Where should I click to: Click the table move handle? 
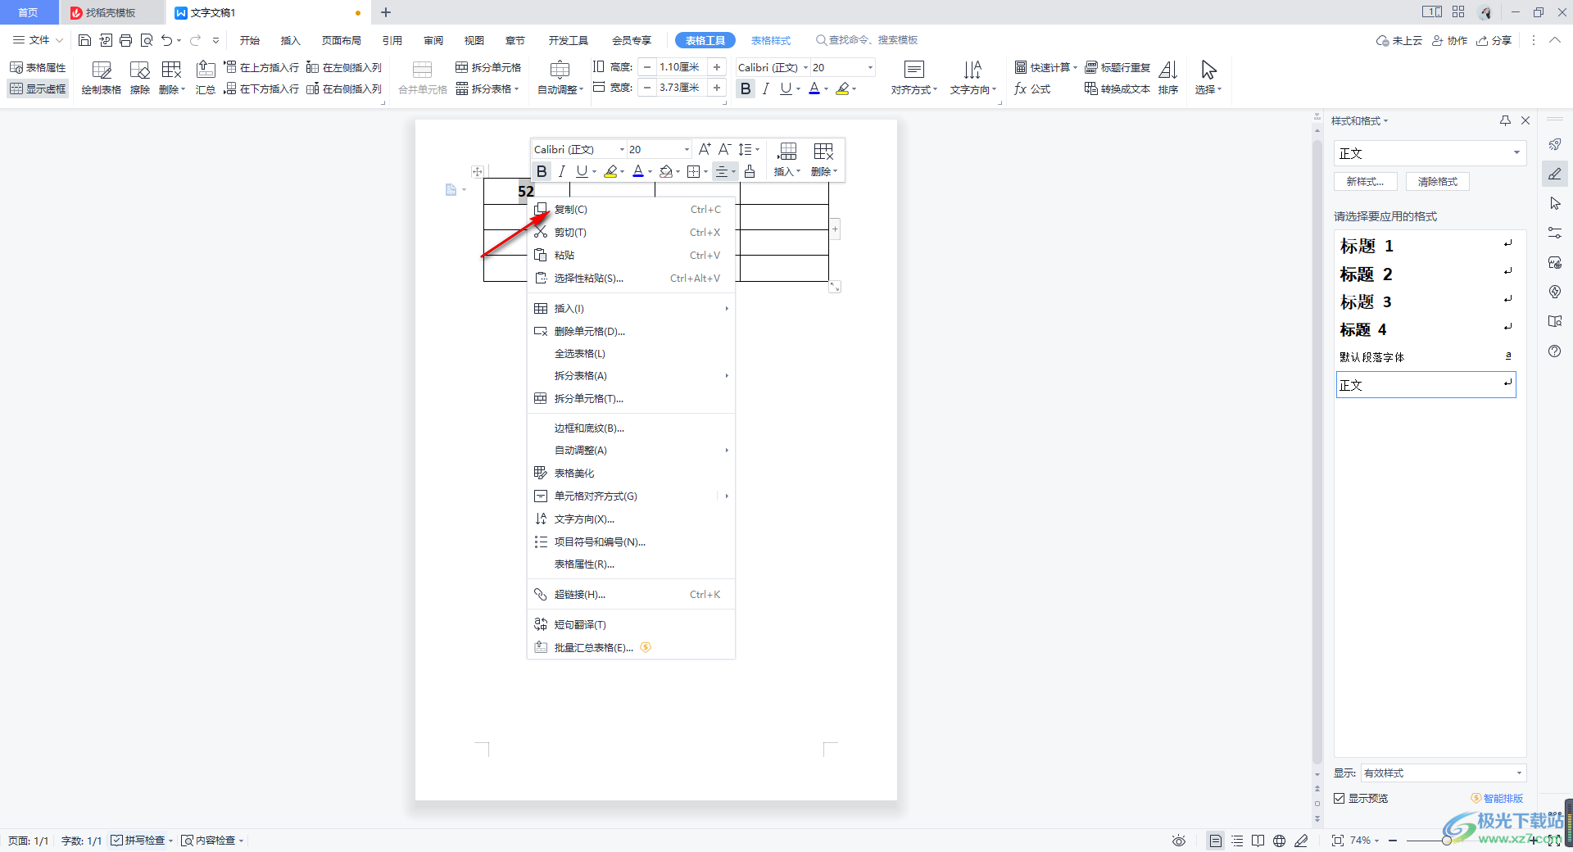click(x=478, y=172)
